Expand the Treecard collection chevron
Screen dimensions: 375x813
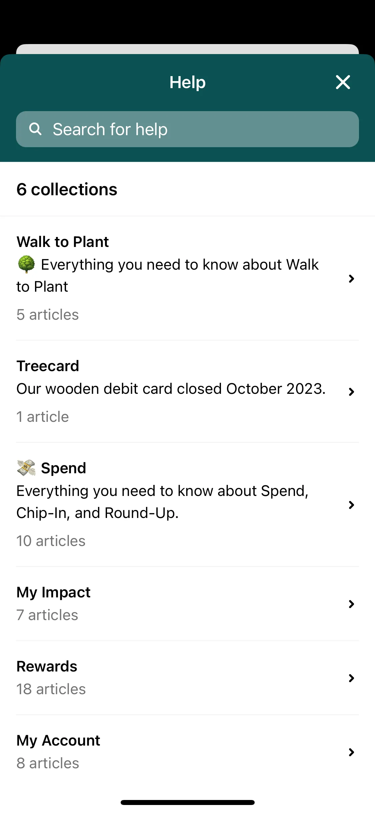point(351,391)
